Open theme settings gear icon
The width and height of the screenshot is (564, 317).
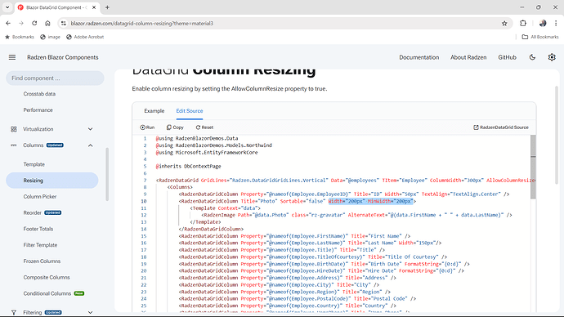tap(552, 57)
